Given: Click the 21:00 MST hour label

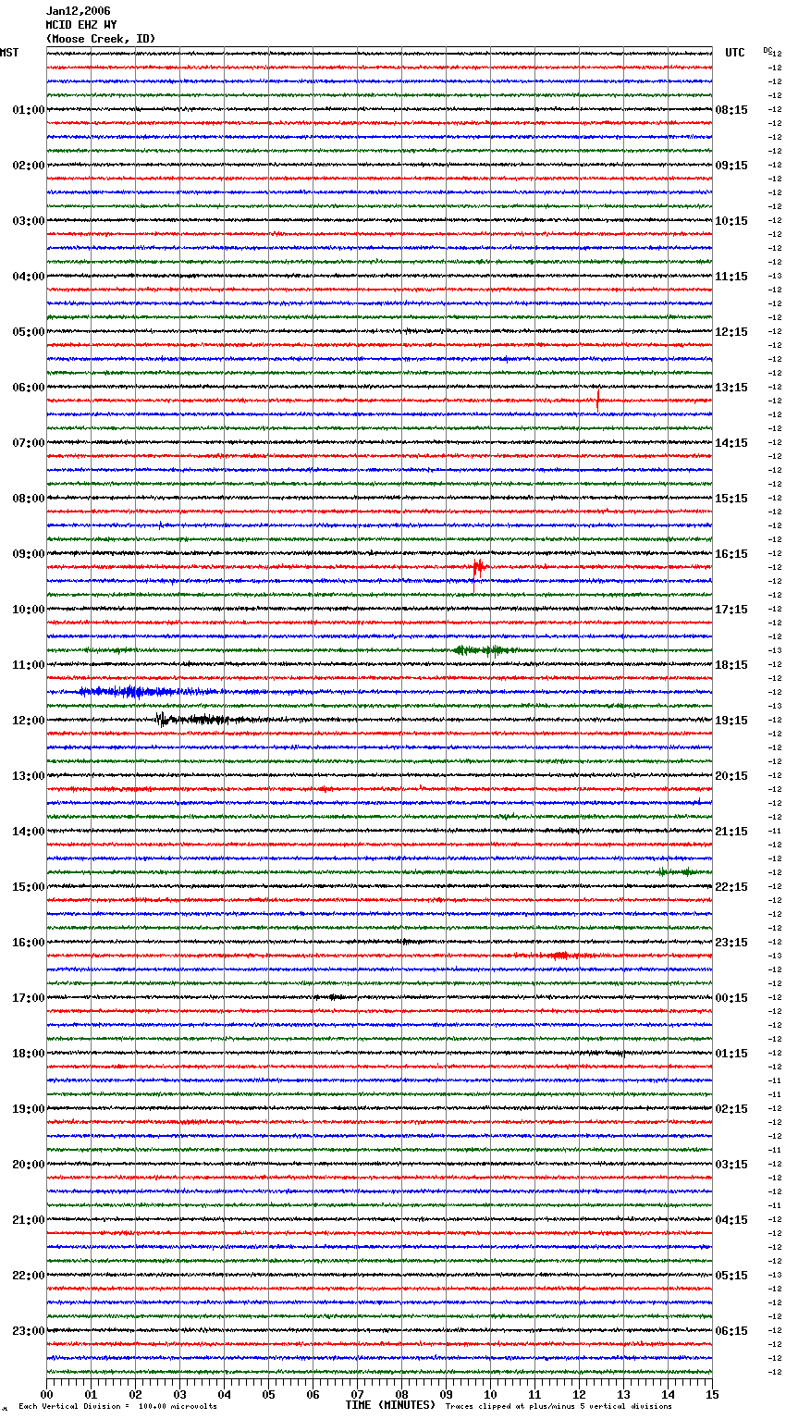Looking at the screenshot, I should click(29, 1220).
